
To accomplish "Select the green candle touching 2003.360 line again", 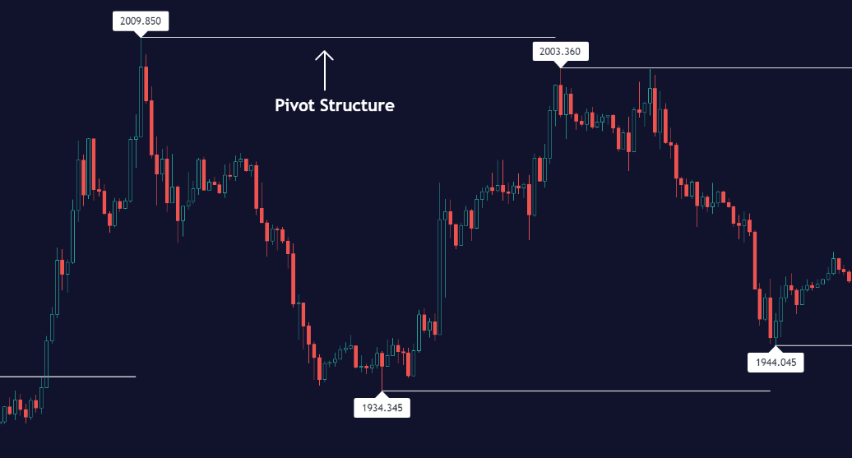I will tap(650, 95).
